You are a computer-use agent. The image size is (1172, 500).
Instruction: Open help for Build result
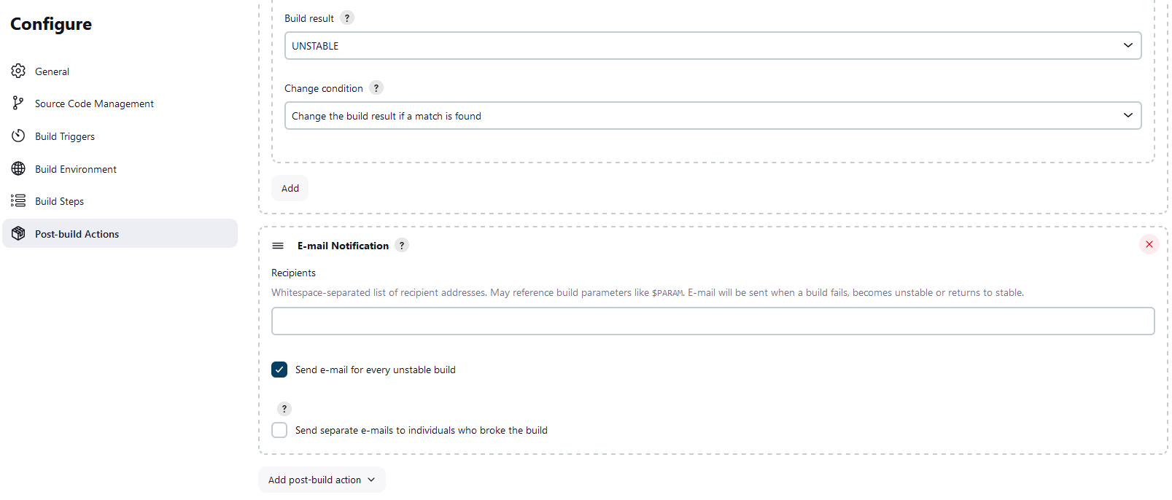pos(346,17)
